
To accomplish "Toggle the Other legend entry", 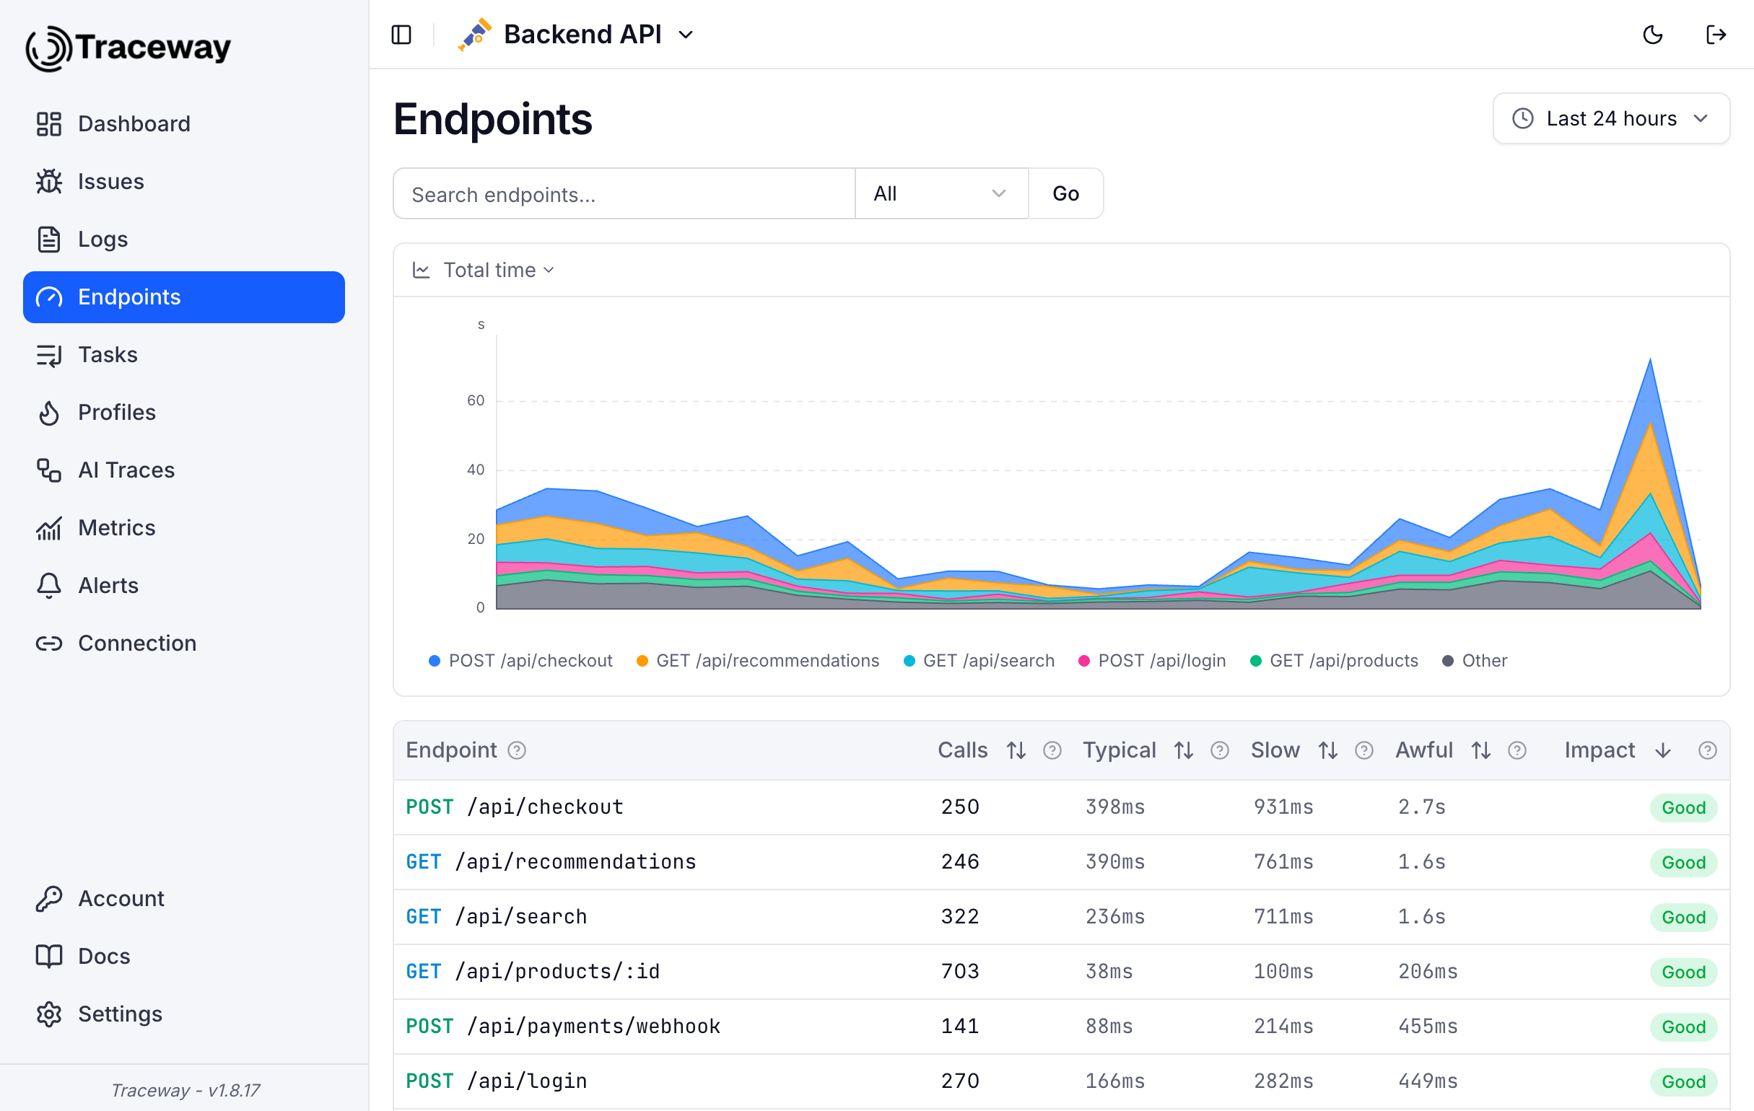I will (1474, 660).
